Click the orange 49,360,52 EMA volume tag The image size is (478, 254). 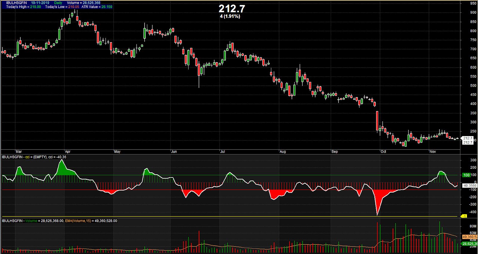coord(470,237)
